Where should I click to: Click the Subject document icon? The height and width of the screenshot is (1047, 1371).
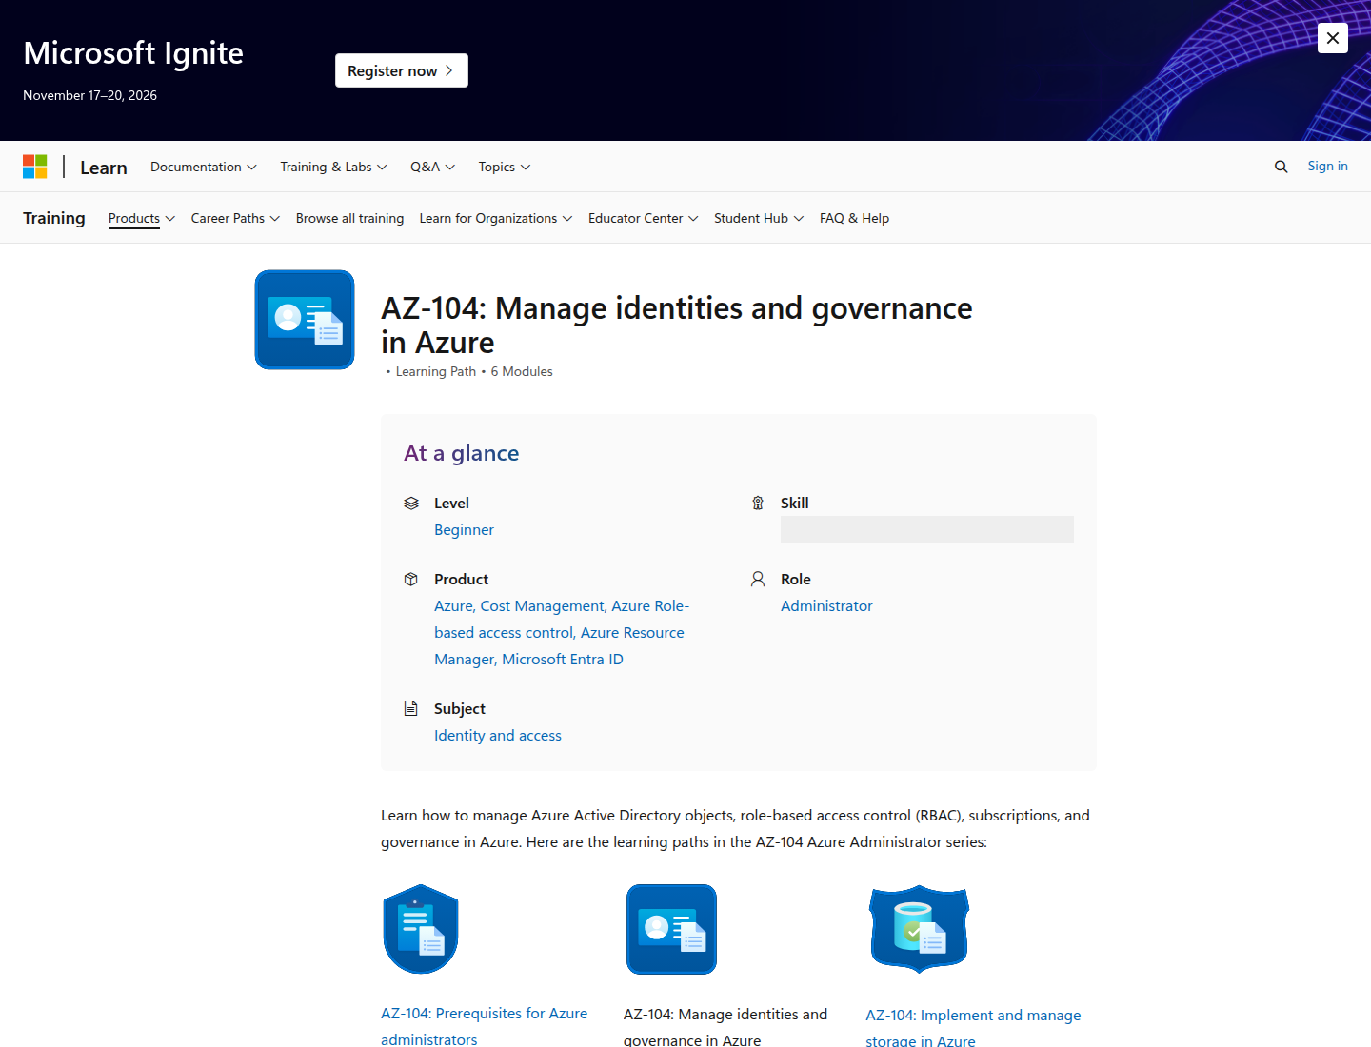[411, 708]
